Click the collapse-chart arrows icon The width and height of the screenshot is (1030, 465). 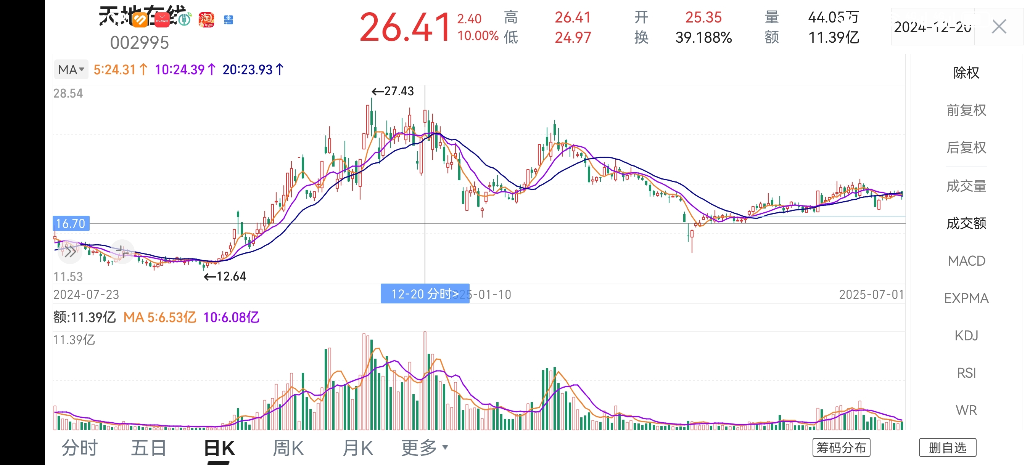coord(122,252)
